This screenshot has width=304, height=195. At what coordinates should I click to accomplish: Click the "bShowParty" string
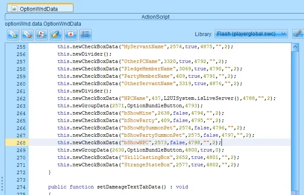click(x=139, y=120)
